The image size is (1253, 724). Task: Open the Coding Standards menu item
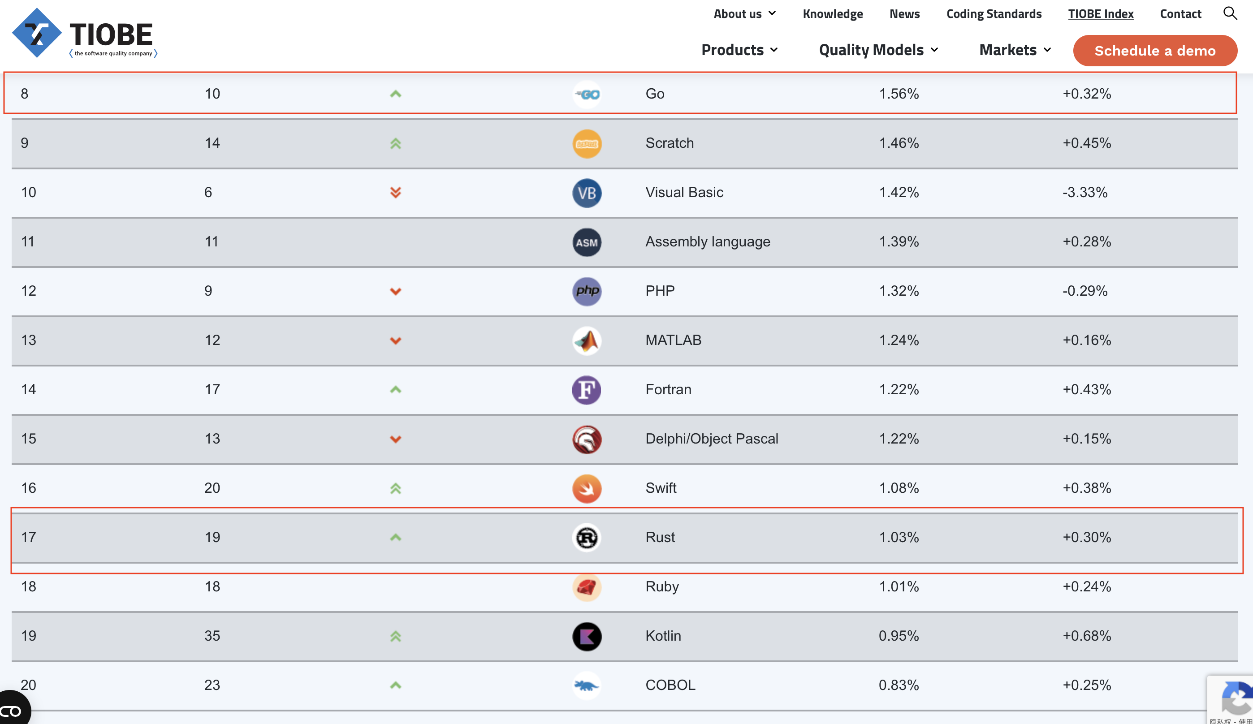click(x=994, y=14)
